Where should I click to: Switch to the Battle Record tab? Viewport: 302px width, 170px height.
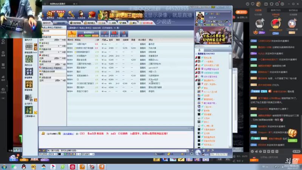point(112,23)
